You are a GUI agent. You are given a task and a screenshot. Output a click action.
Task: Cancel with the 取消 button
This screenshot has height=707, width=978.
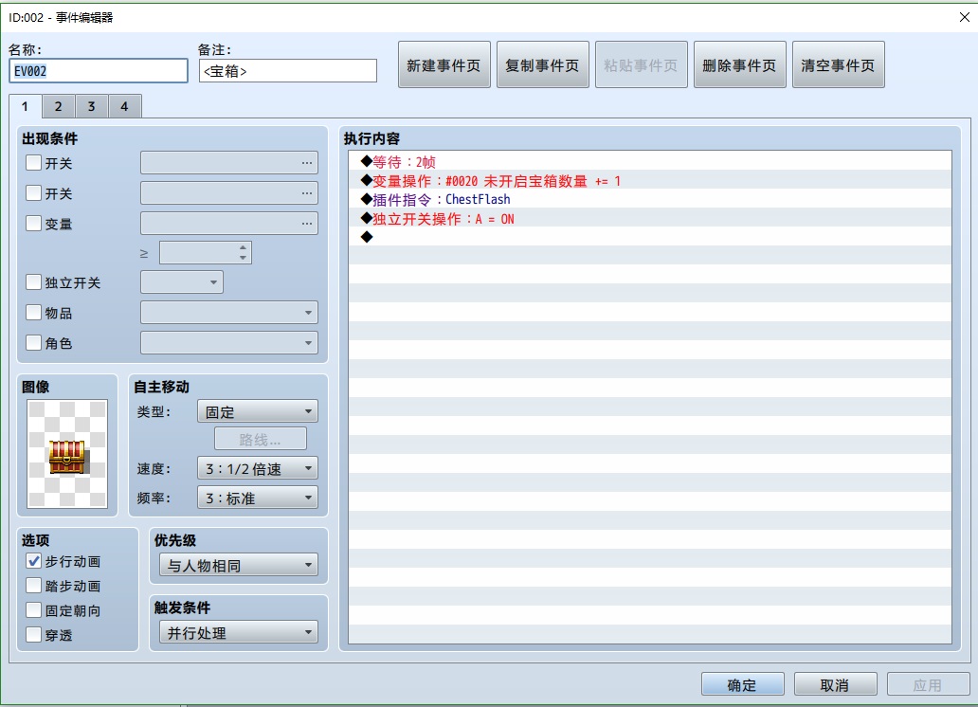point(835,684)
